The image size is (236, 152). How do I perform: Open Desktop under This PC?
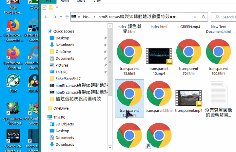pyautogui.click(x=62, y=131)
